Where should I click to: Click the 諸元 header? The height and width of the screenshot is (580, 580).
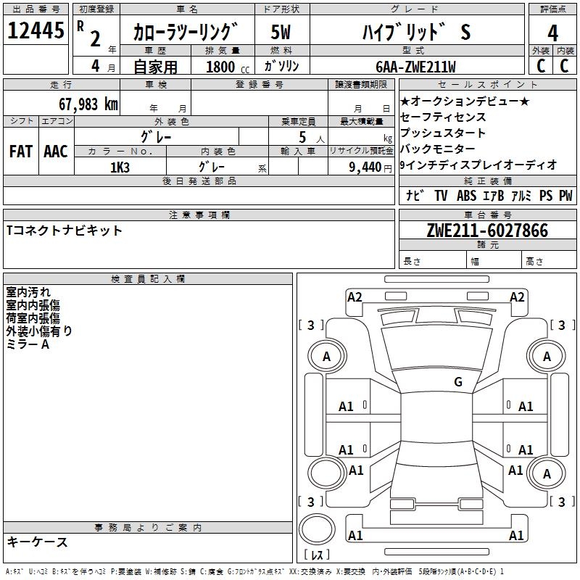point(487,244)
